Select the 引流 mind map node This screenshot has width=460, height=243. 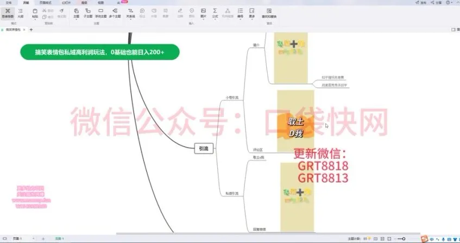[x=204, y=148]
